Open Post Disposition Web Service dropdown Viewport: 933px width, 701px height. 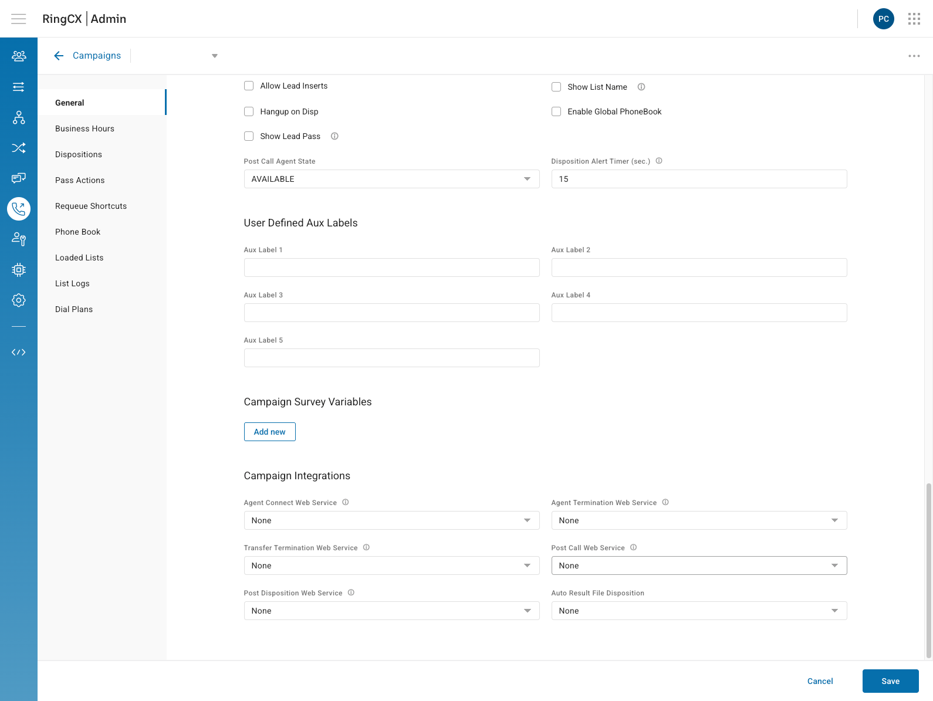pos(391,611)
